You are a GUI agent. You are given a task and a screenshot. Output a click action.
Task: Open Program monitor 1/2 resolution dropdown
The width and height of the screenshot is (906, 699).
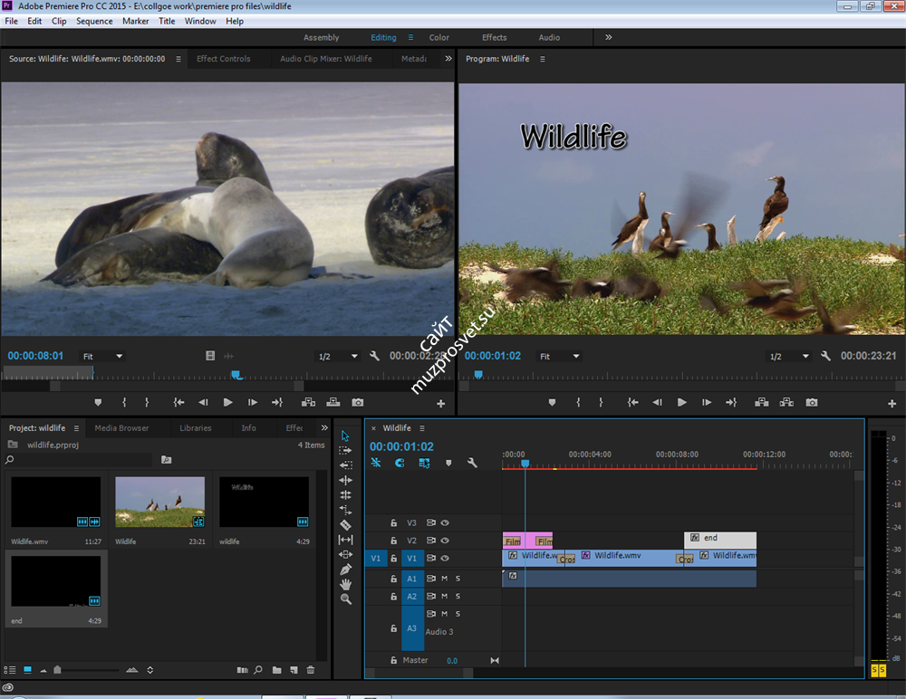789,356
